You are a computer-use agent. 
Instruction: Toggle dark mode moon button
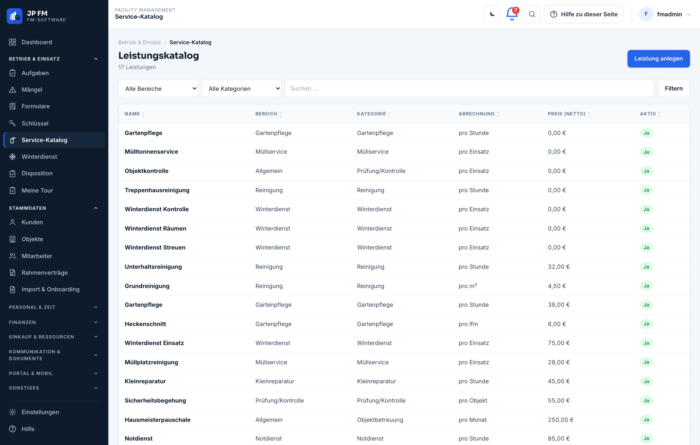[x=492, y=14]
